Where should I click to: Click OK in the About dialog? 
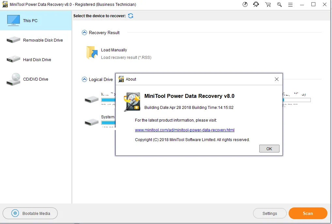tap(269, 149)
